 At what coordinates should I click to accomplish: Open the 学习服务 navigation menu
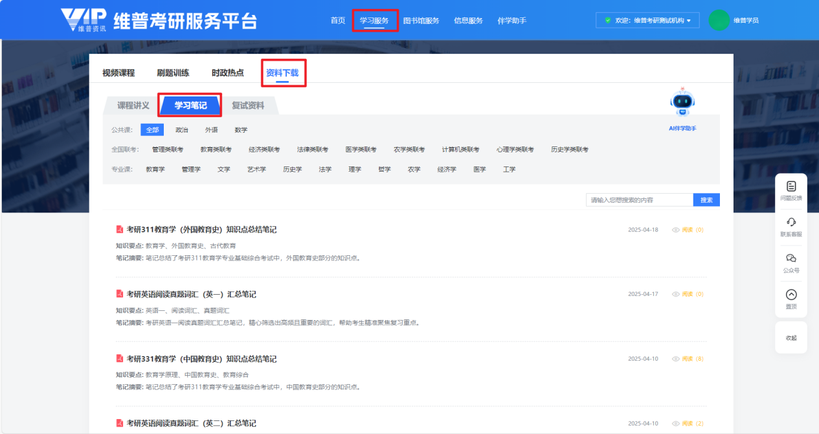click(x=374, y=21)
